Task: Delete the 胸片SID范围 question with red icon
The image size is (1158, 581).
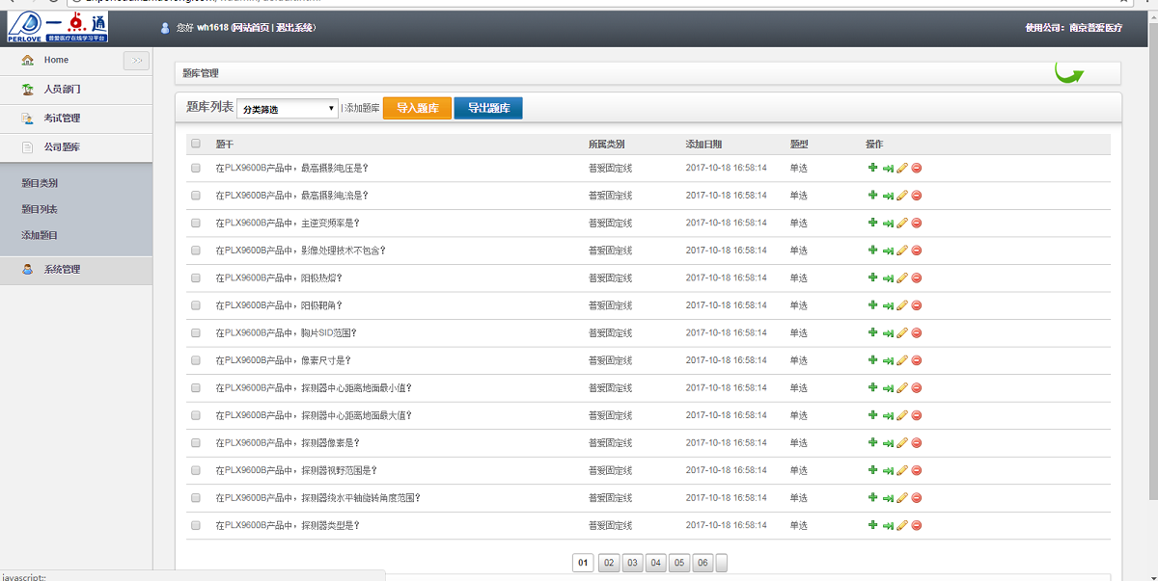Action: (x=917, y=332)
